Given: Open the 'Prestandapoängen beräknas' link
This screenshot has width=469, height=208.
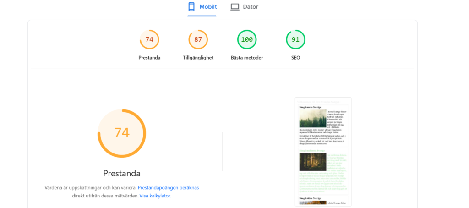Looking at the screenshot, I should (168, 188).
